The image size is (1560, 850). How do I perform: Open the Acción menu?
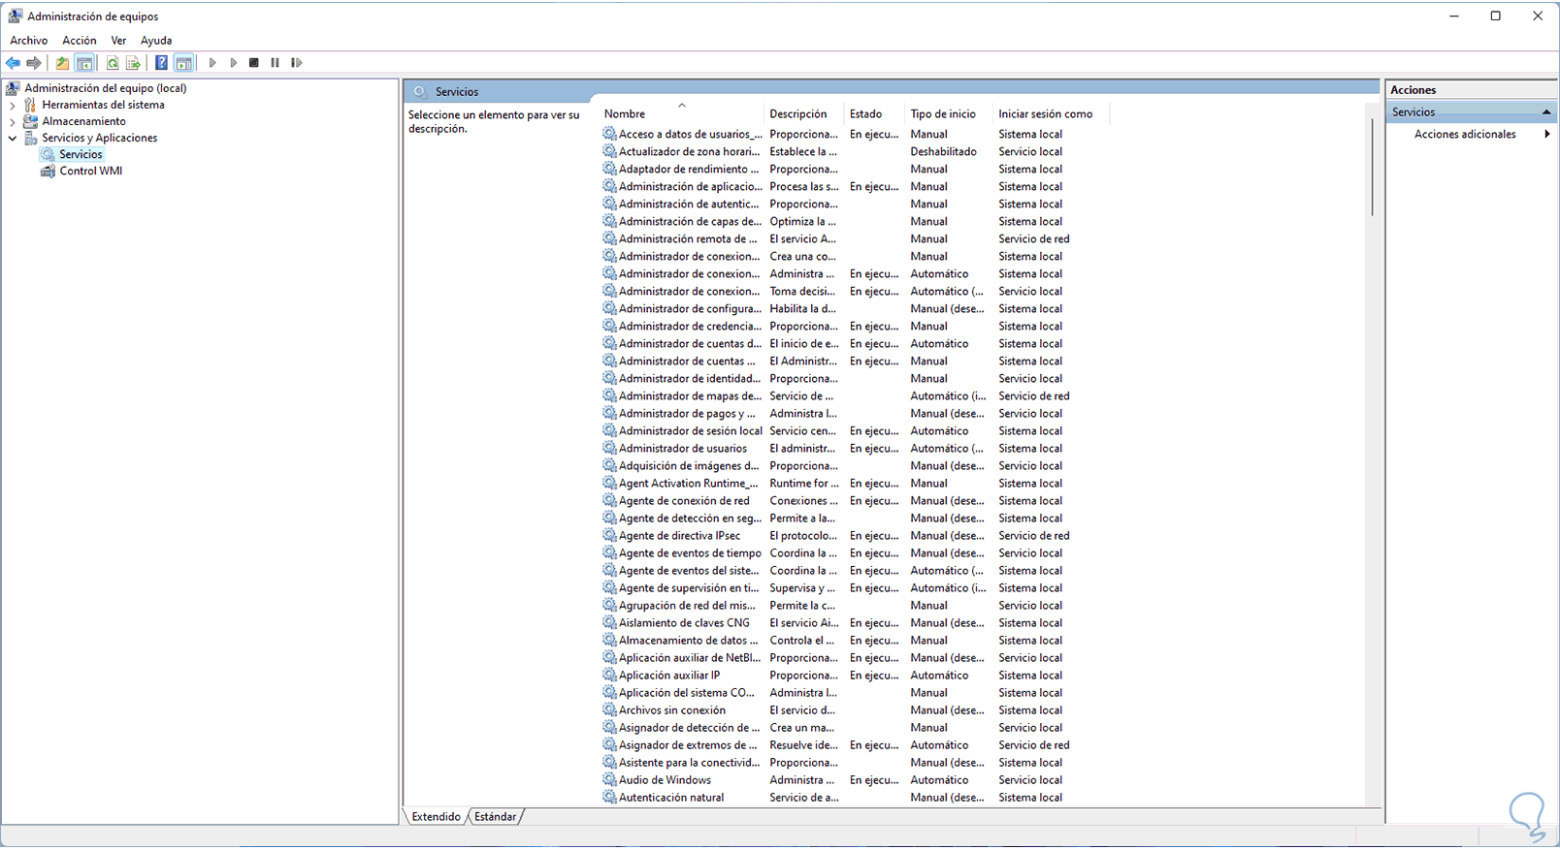click(80, 41)
